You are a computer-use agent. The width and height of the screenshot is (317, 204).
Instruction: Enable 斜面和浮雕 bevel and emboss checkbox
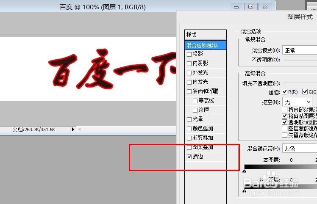(x=189, y=91)
